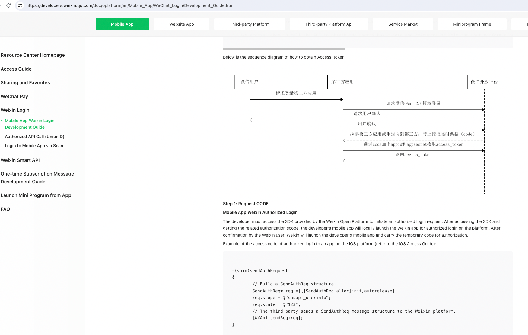Image resolution: width=528 pixels, height=335 pixels.
Task: Select the Mobile App tab
Action: pyautogui.click(x=122, y=24)
